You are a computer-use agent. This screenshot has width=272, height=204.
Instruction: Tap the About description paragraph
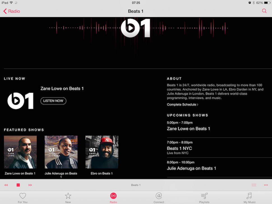tap(215, 92)
